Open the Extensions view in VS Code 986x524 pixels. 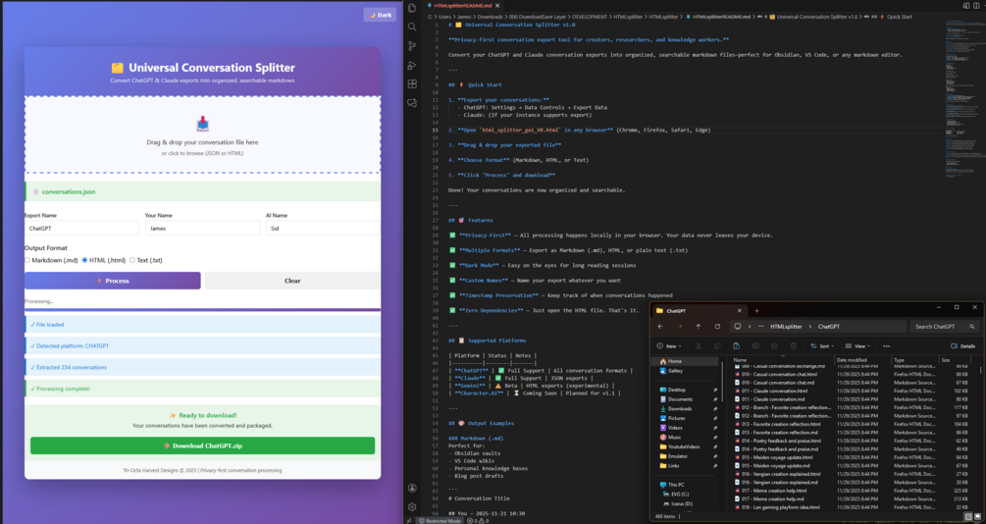pos(412,83)
